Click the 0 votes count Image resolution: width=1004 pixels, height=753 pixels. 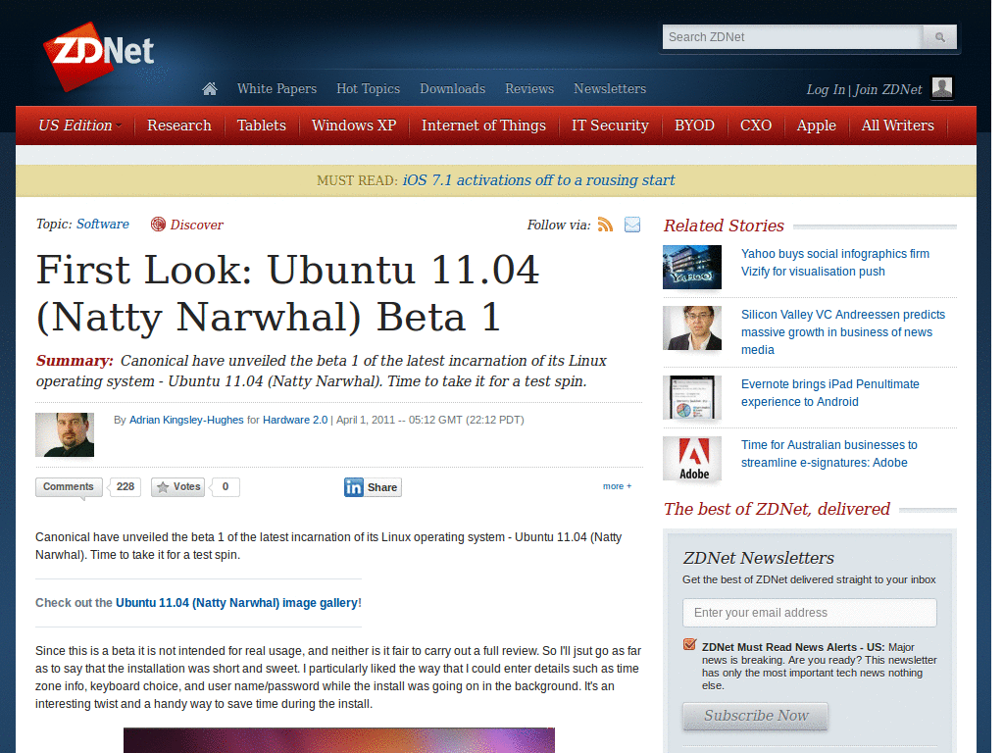[x=226, y=487]
